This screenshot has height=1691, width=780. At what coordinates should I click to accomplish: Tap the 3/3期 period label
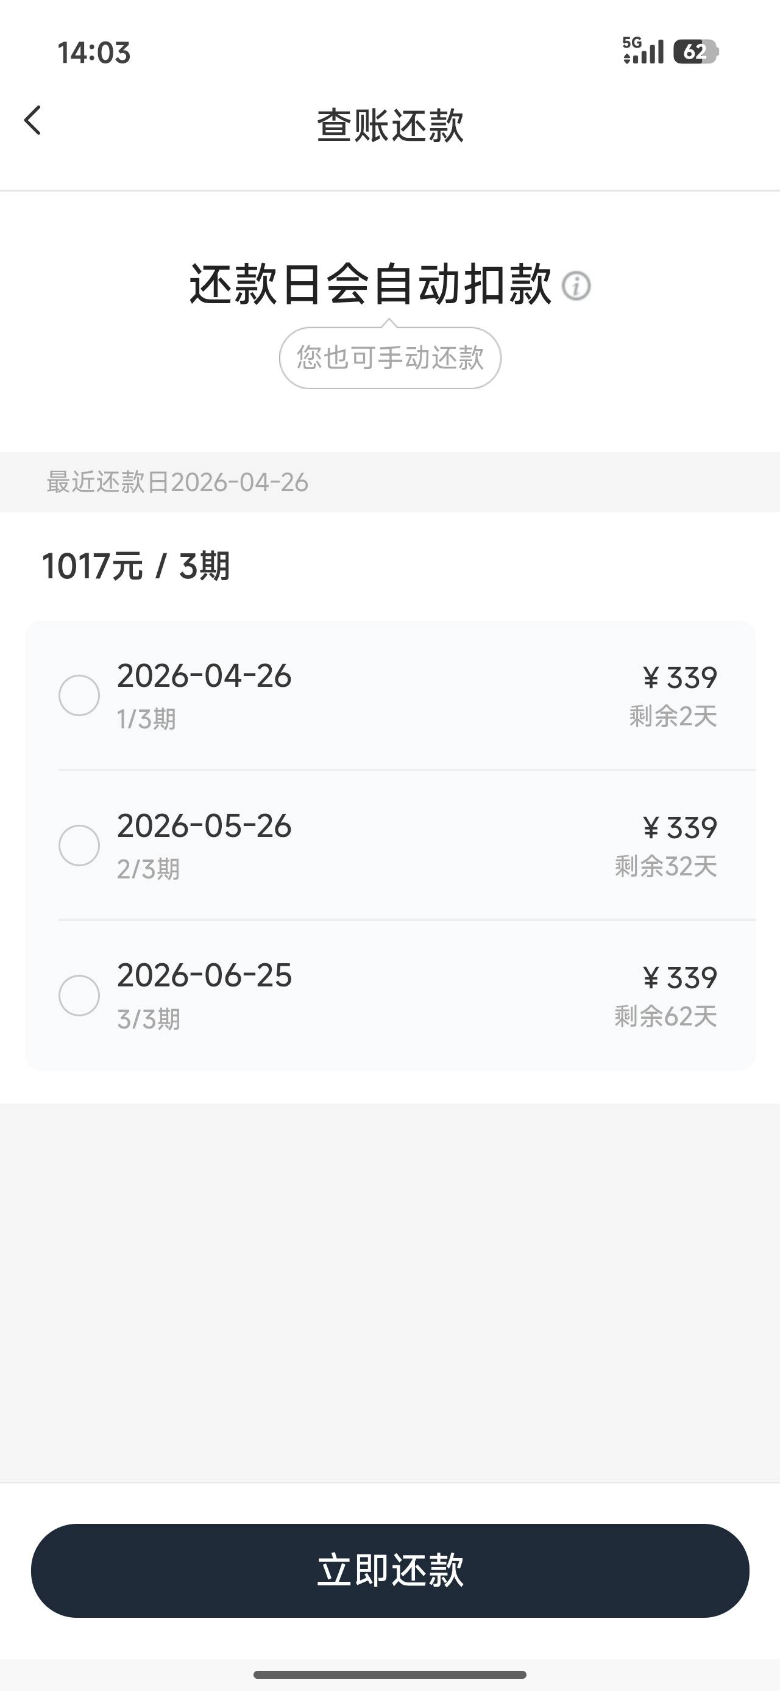coord(148,1019)
